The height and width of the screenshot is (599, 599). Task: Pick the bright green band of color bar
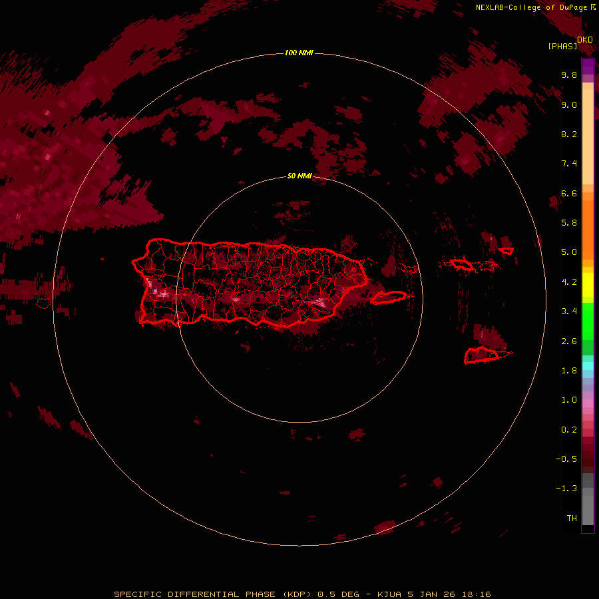(588, 321)
